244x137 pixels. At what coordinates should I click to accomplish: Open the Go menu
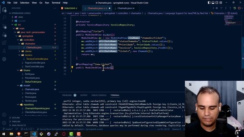tap(41, 3)
